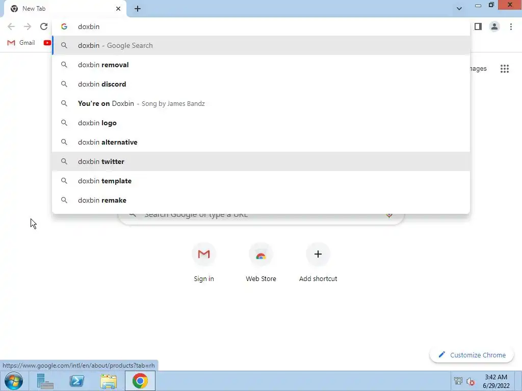Click the magnifier icon beside doxbin removal

click(x=64, y=65)
